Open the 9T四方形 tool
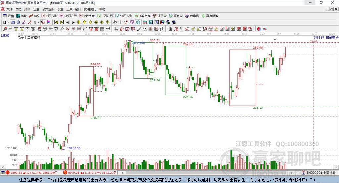339x183 pixels. coord(124,16)
